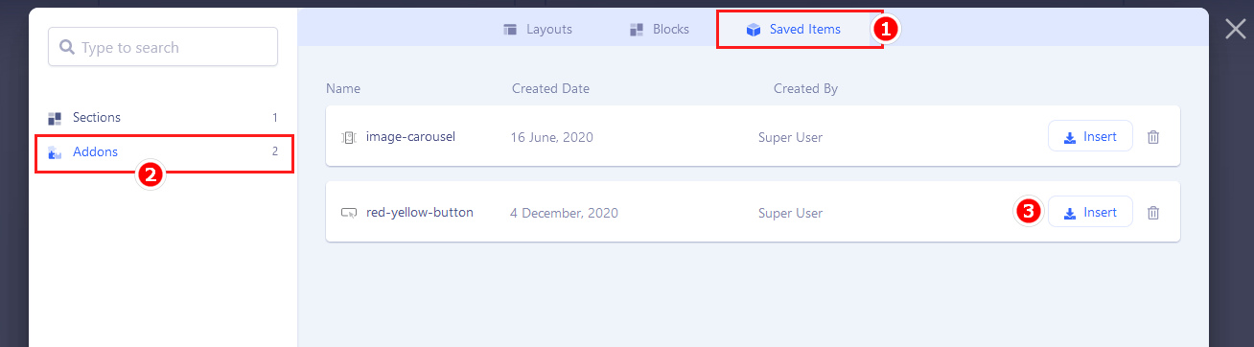Show saved Addons list
The height and width of the screenshot is (347, 1254).
(163, 152)
